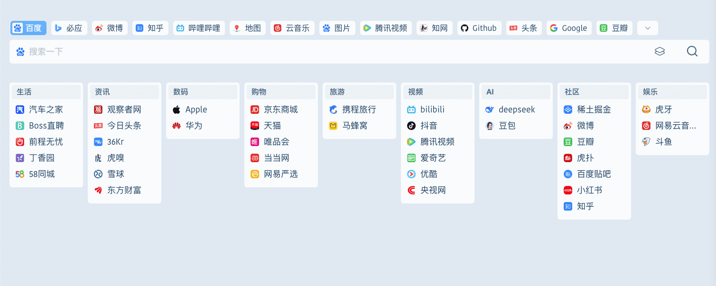Click the 携程旅行 dolphin icon
Screen dimensions: 716x286
[x=333, y=110]
